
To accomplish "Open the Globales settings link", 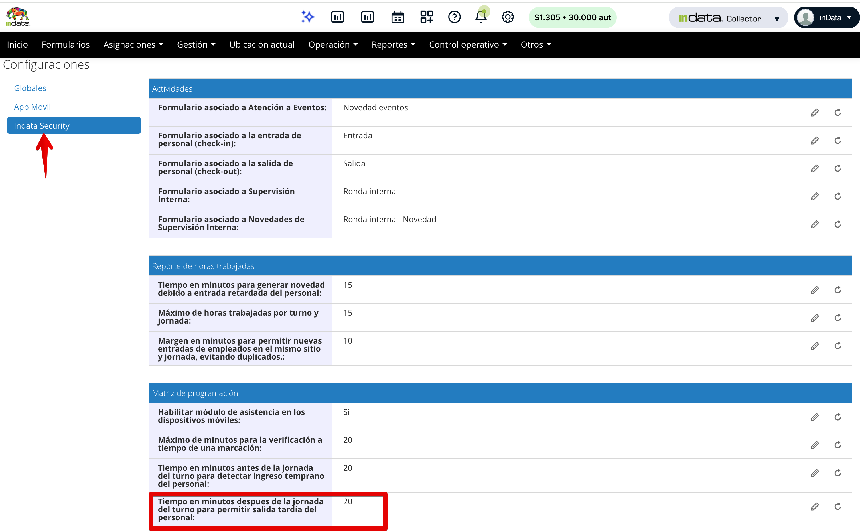I will point(30,88).
